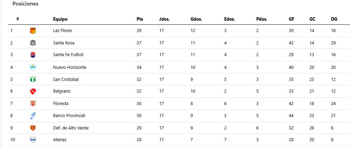350x147 pixels.
Task: Click the Las Flores team crest
Action: point(33,31)
